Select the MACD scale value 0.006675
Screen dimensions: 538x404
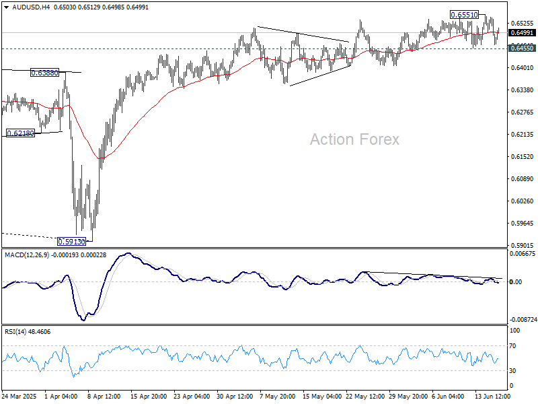click(x=523, y=254)
